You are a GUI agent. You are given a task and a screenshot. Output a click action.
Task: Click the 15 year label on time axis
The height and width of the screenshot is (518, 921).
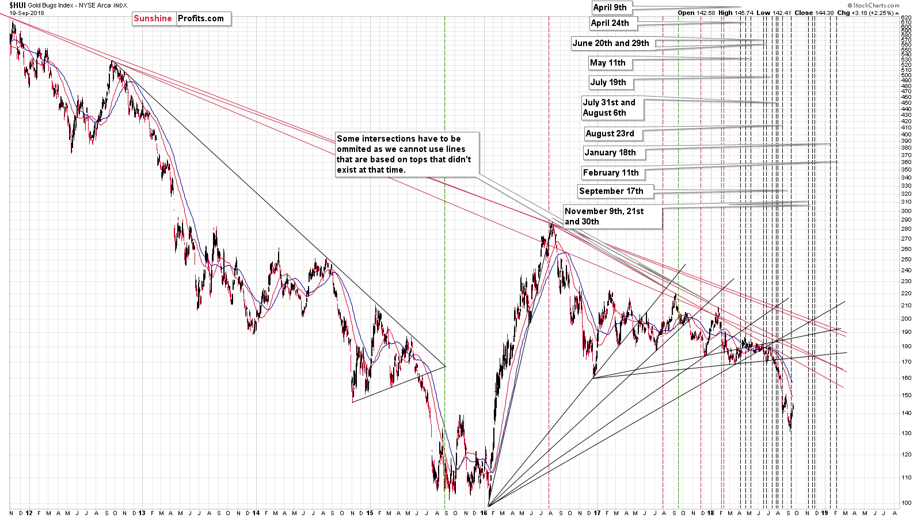(370, 513)
